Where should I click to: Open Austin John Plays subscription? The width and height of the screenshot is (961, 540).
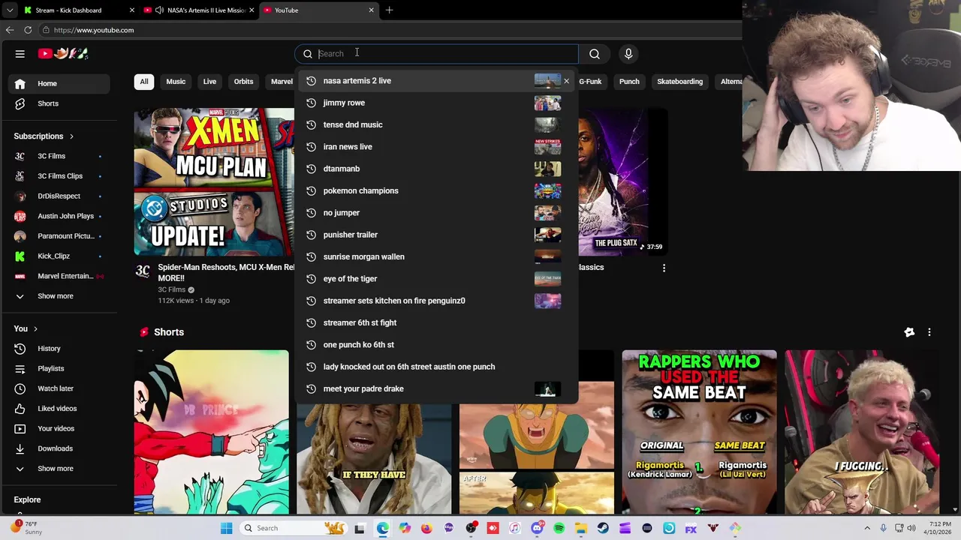60,216
